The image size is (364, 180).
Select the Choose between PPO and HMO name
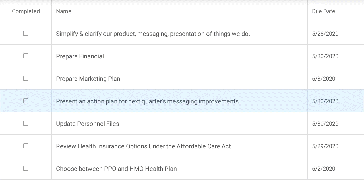coord(116,169)
